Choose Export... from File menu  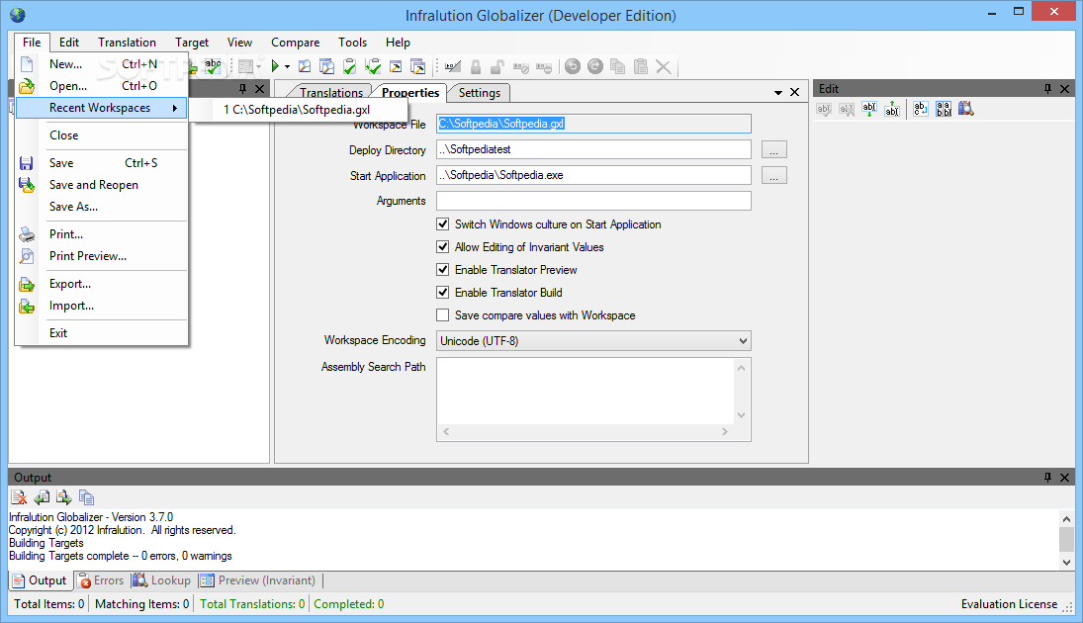coord(102,284)
